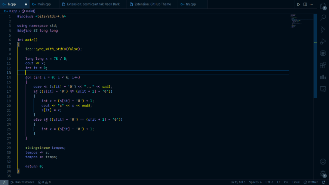Image resolution: width=329 pixels, height=185 pixels.
Task: Click the unsaved dot on h.cpp tab
Action: 26,4
